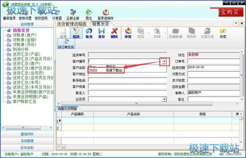
Task: Open 对账单(客户) tree item
Action: [25, 35]
